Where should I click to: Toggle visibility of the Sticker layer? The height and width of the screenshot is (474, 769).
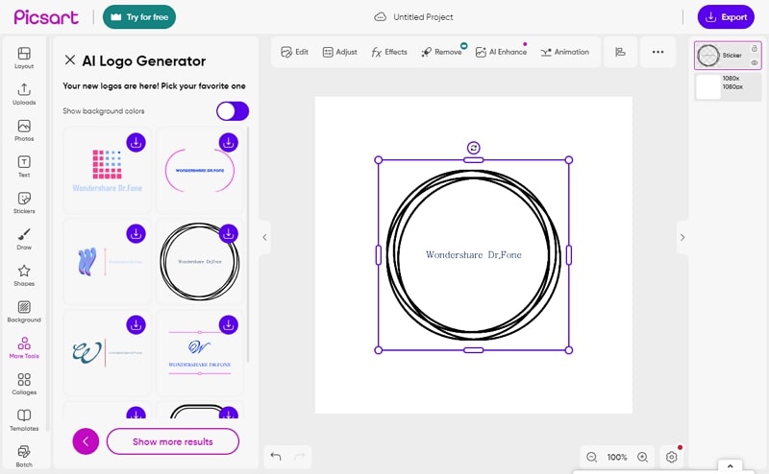755,62
